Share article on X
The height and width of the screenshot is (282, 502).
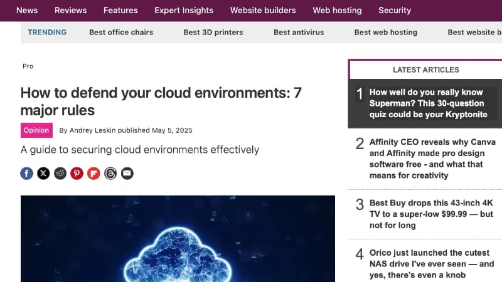click(x=43, y=174)
